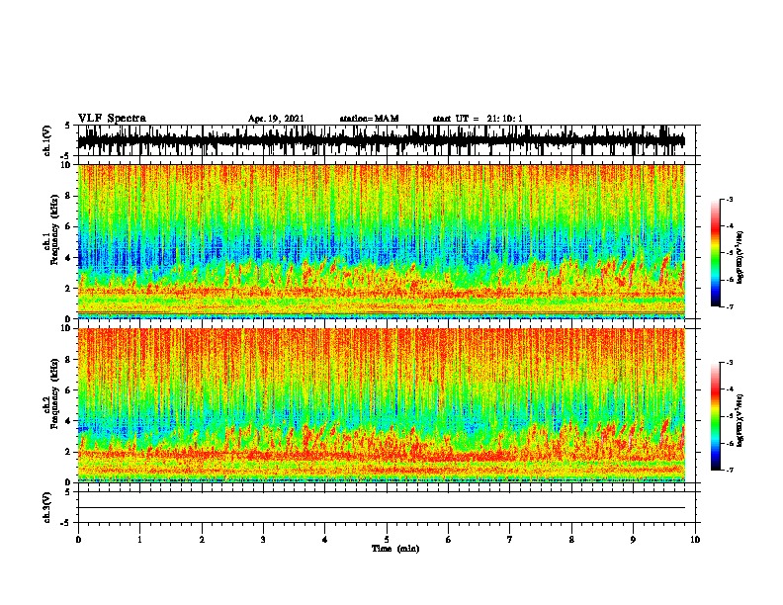This screenshot has width=783, height=605.
Task: Click the date "Apr. 19, 2021"
Action: click(x=276, y=119)
